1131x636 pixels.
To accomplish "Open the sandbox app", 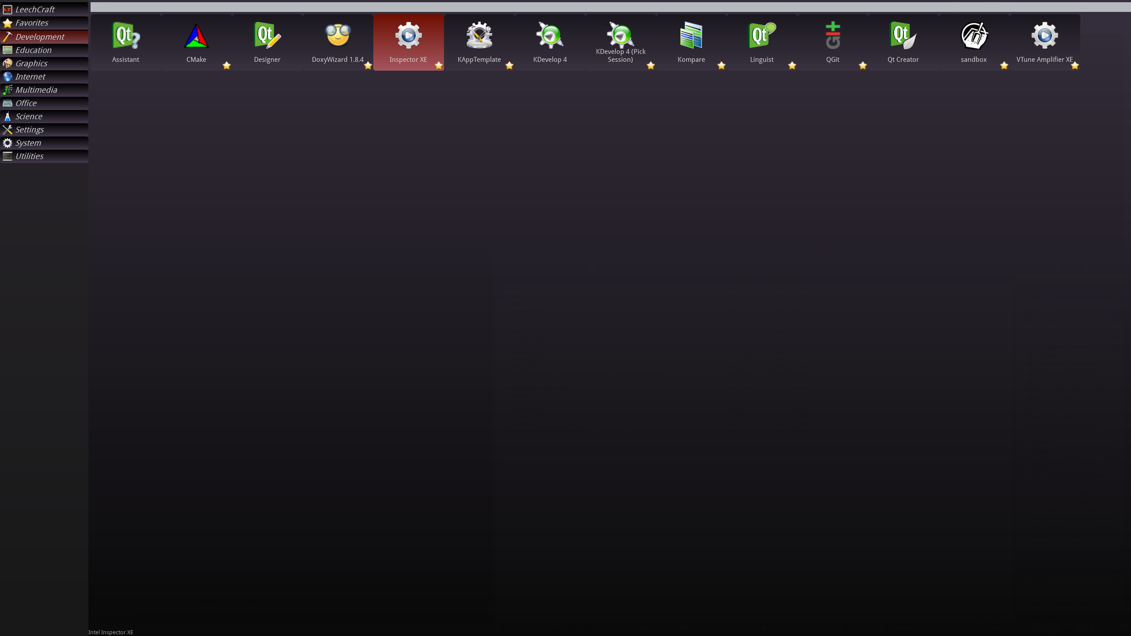I will click(974, 42).
